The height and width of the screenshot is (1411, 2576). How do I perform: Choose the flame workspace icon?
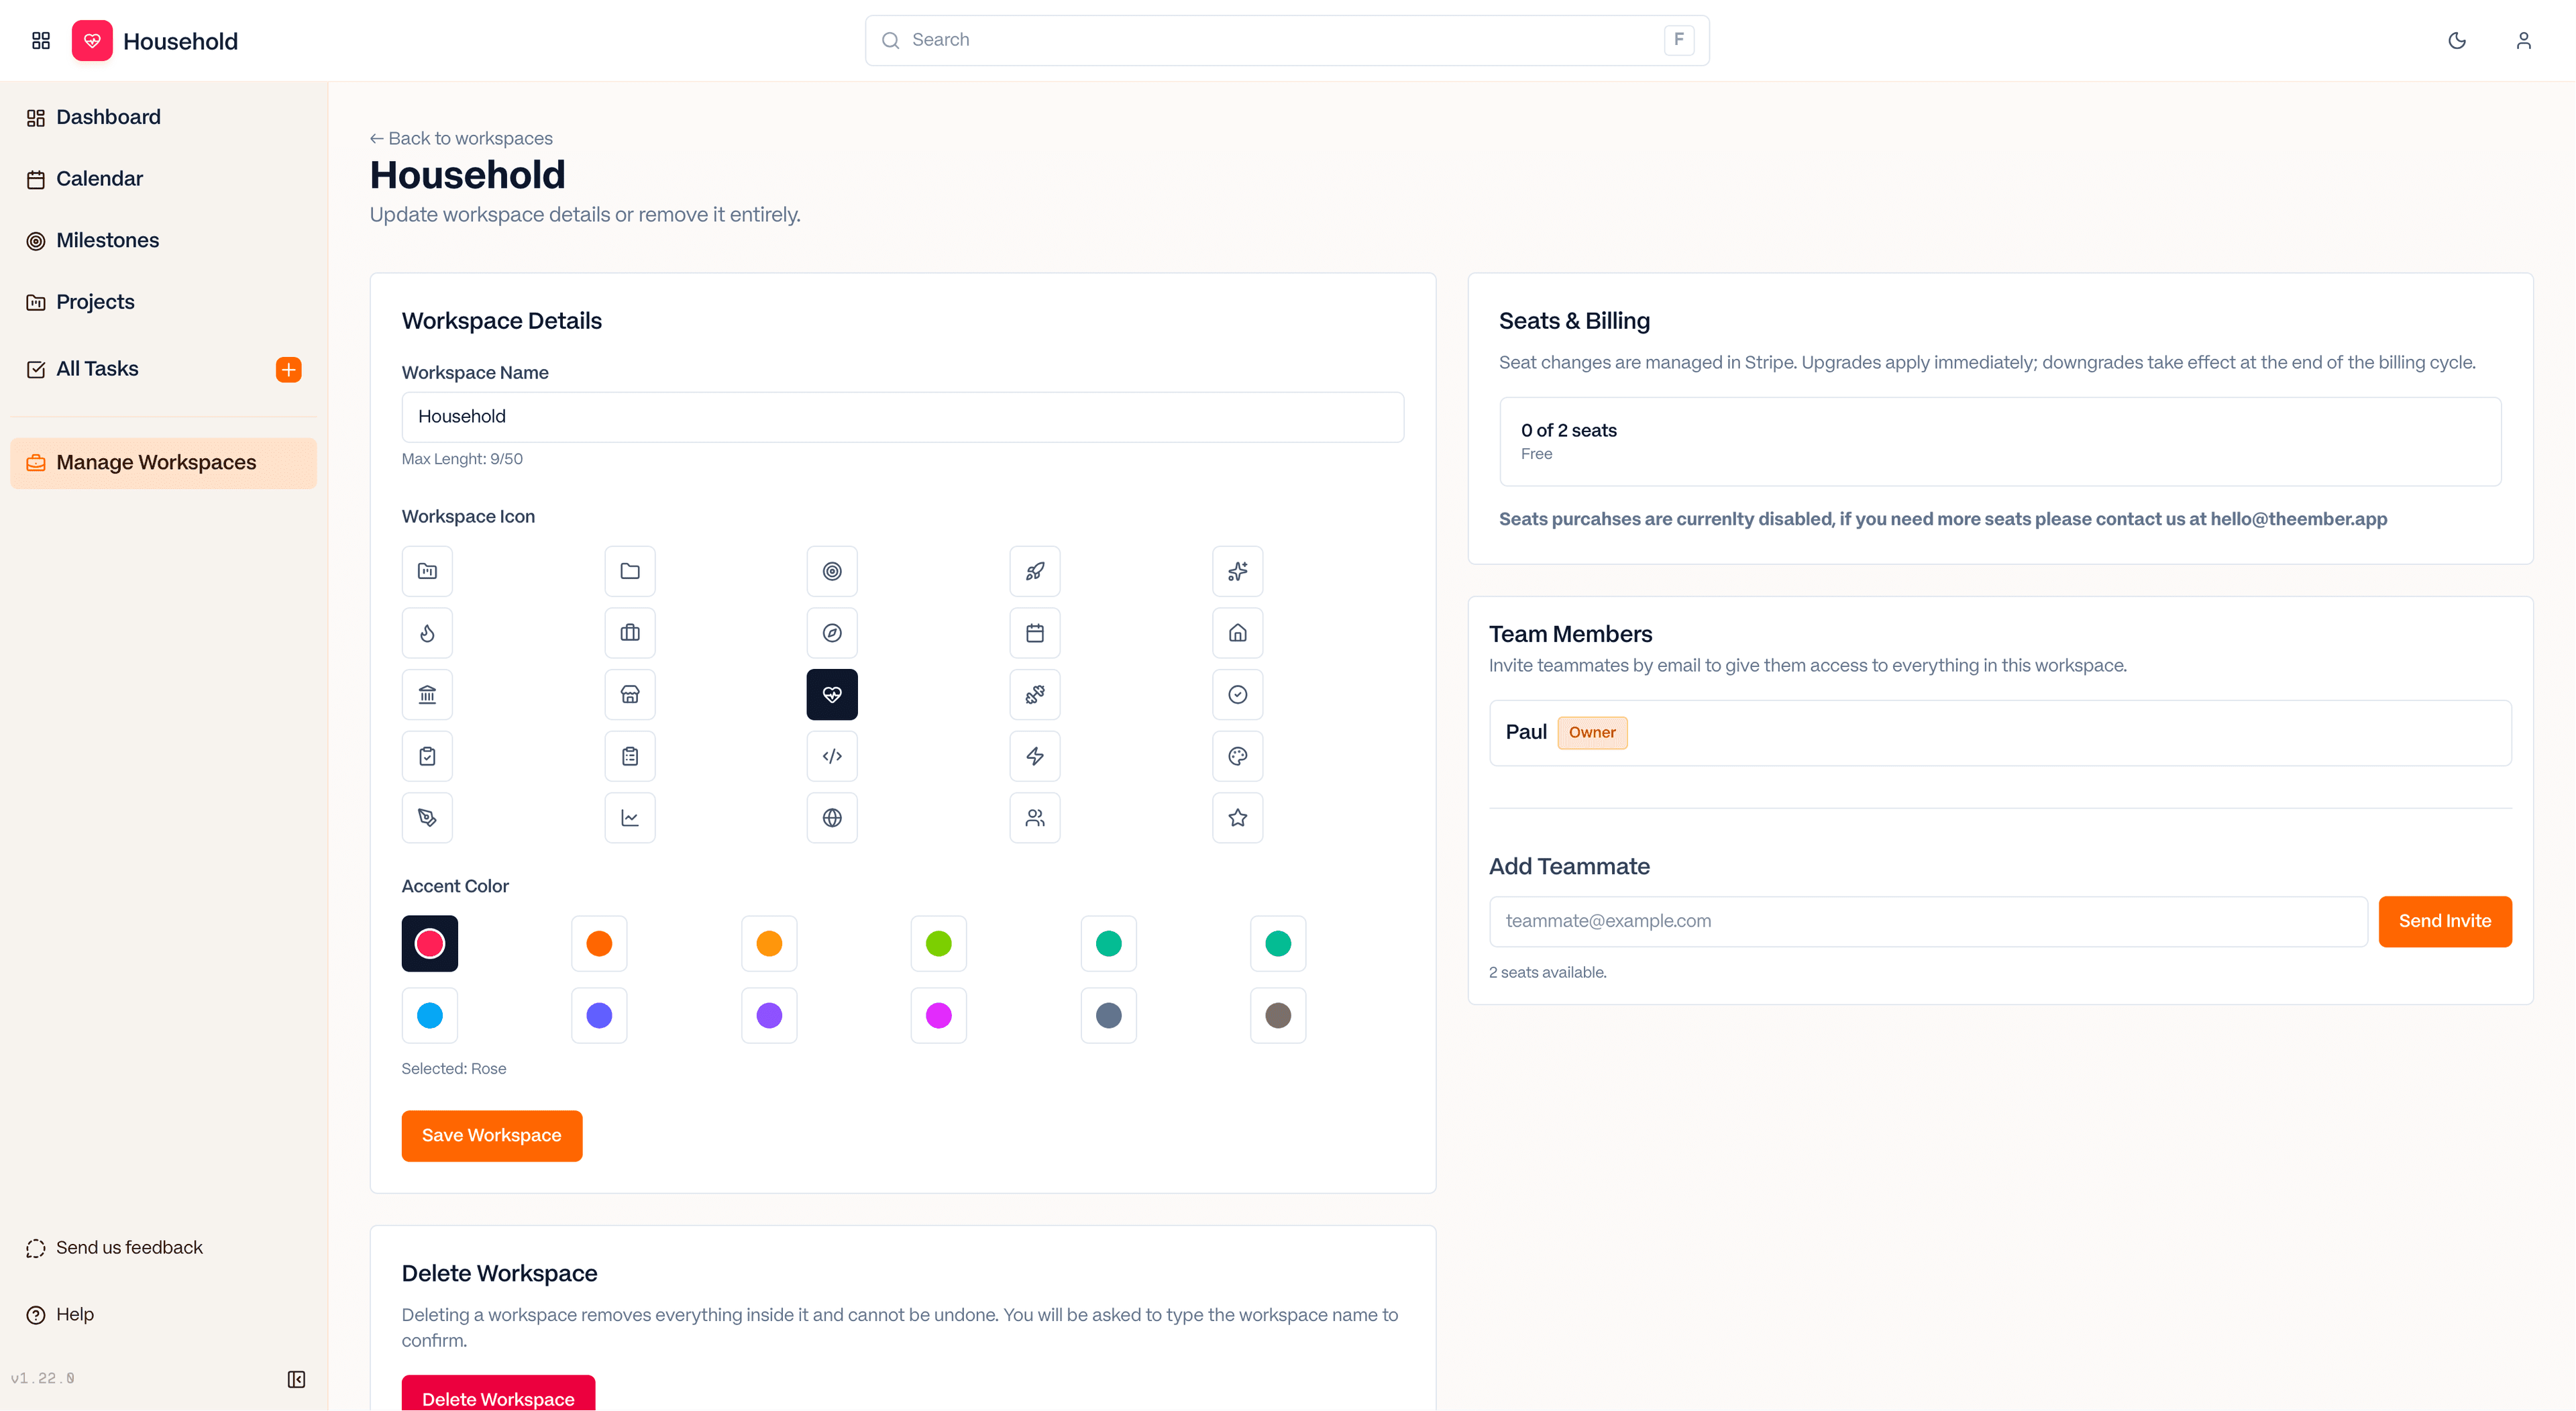coord(427,632)
